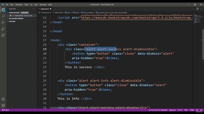Screen dimensions: 204x114
Task: Click "alert-info" class text on line 26
Action: (x=99, y=81)
